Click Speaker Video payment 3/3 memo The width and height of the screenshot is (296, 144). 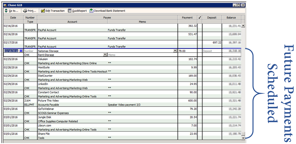point(124,105)
